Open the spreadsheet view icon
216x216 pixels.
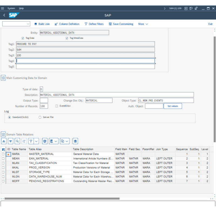tap(75, 141)
